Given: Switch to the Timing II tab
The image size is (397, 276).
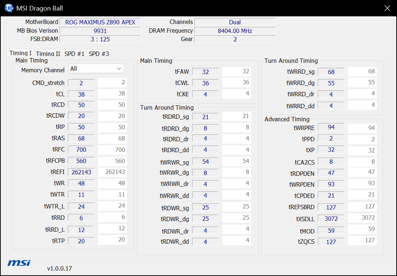Looking at the screenshot, I should 48,54.
